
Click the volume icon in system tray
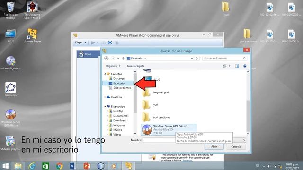[269, 166]
